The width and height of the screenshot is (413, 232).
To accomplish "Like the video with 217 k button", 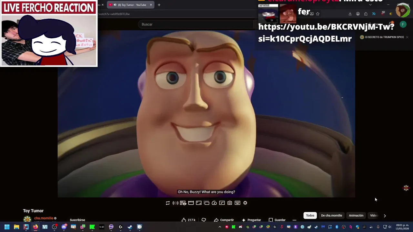I will [x=188, y=220].
